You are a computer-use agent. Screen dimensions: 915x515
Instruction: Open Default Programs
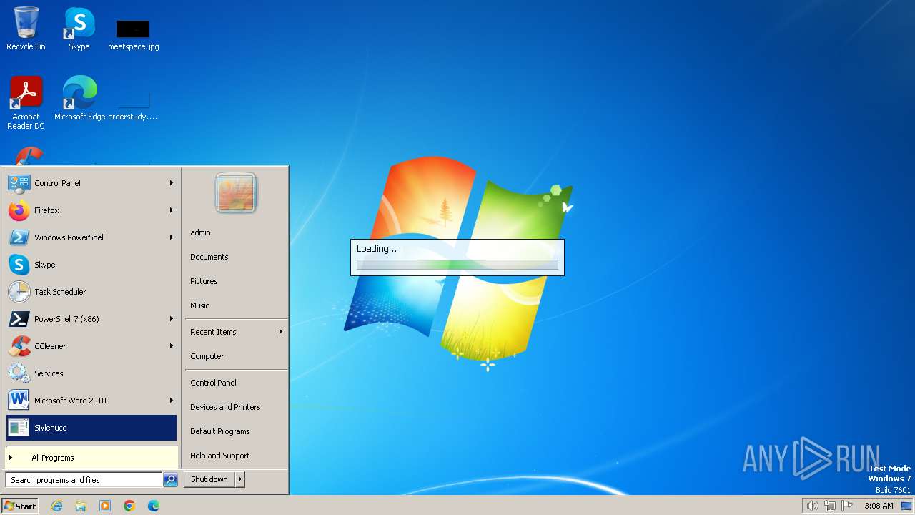[236, 431]
